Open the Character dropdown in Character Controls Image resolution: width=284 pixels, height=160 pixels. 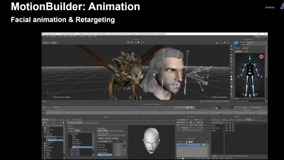[x=256, y=42]
